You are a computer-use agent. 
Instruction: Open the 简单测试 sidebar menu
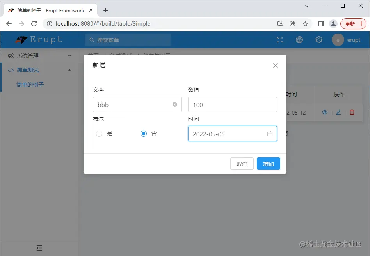coord(39,70)
